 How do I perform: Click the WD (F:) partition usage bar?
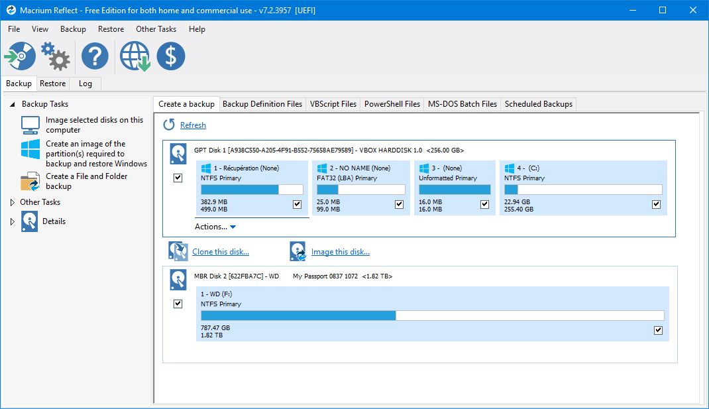(432, 316)
